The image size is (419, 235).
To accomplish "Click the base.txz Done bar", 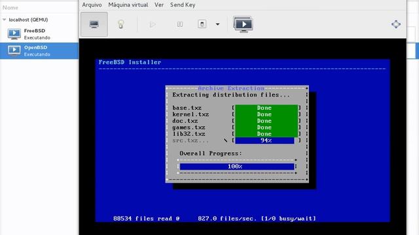I will (266, 108).
